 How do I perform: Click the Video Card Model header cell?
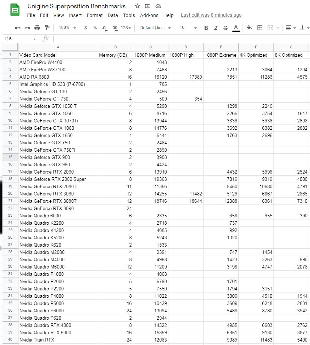(58, 55)
